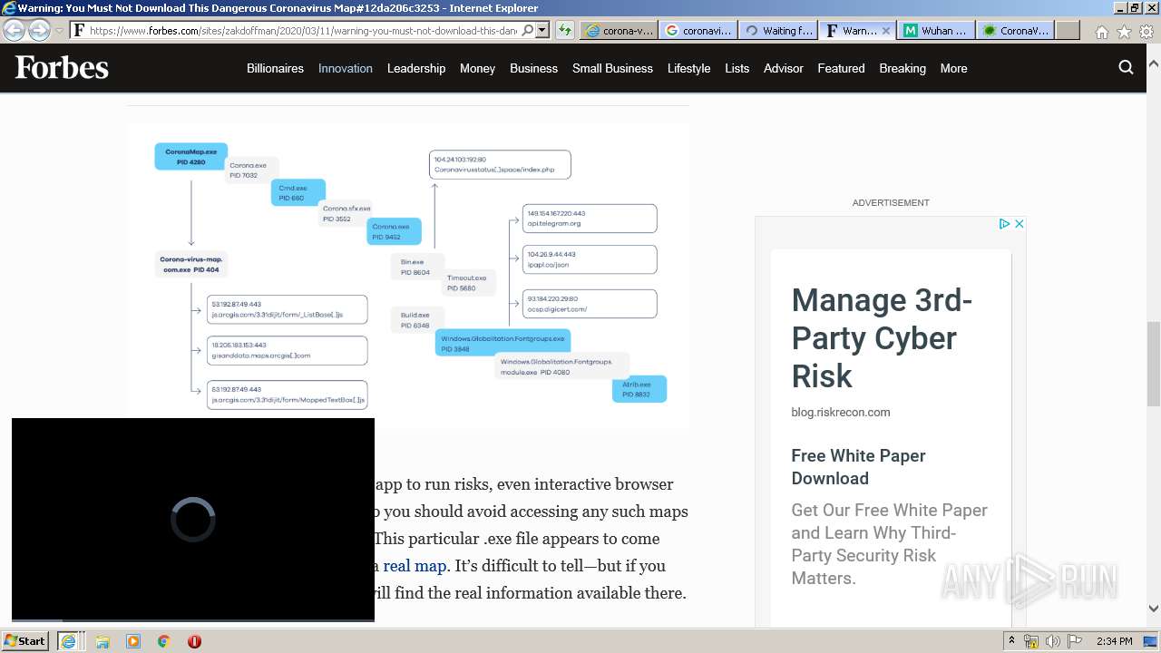The height and width of the screenshot is (653, 1161).
Task: Open Windows Media Player taskbar icon
Action: (133, 641)
